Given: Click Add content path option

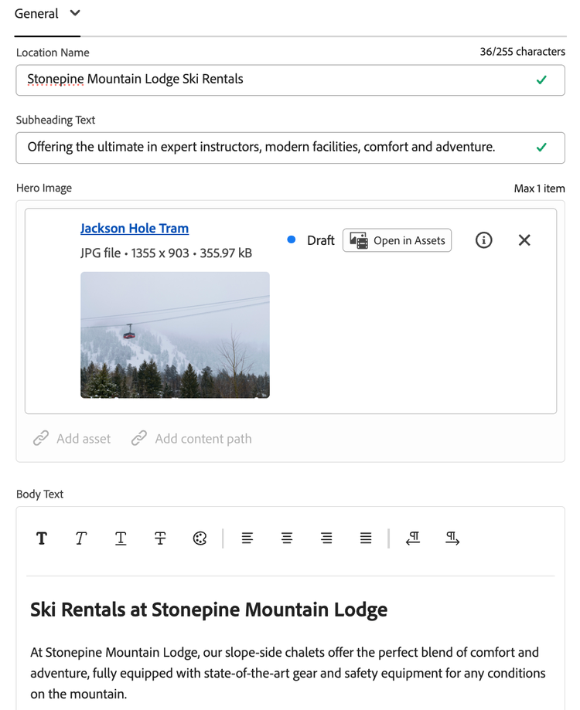Looking at the screenshot, I should [192, 439].
